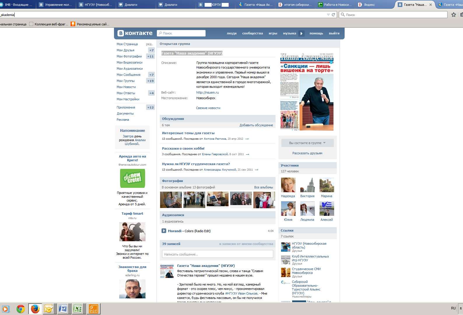Switch to the Управление мол... browser tab

pyautogui.click(x=56, y=5)
